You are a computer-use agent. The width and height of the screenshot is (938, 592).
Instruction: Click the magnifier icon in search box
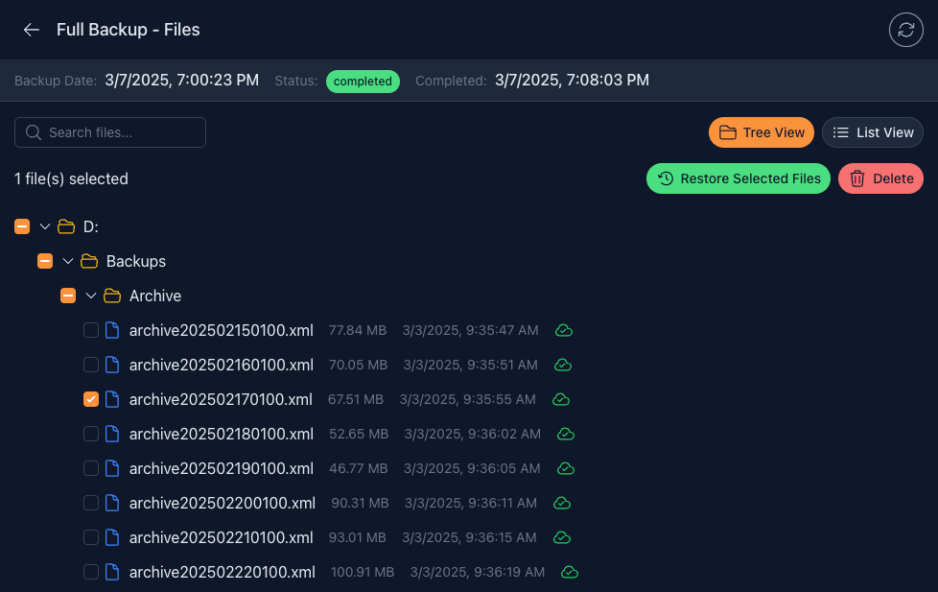click(x=34, y=132)
